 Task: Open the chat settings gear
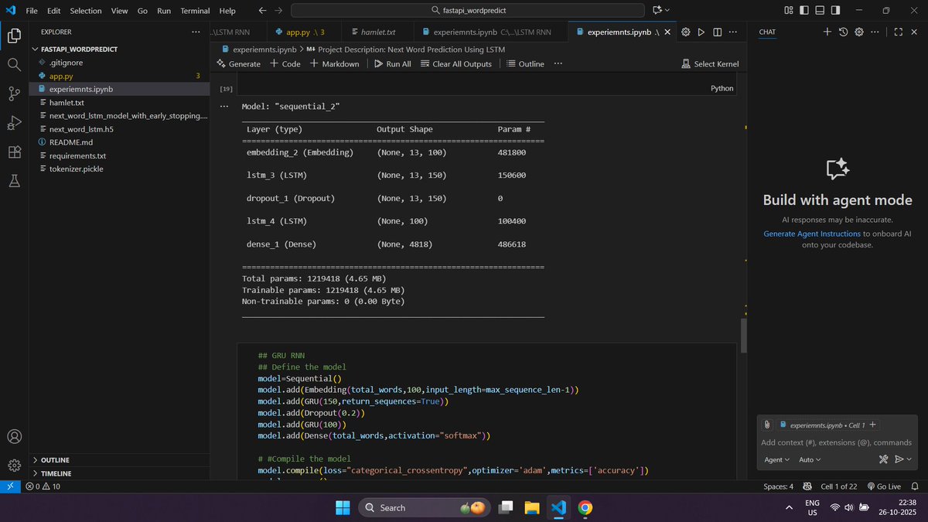(858, 32)
